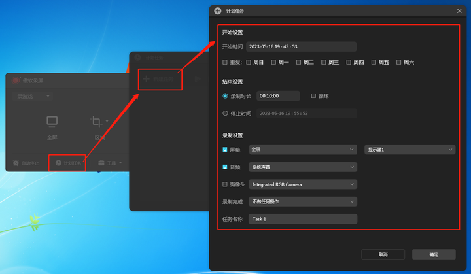This screenshot has height=274, width=471.
Task: Open the 不做任何操作 after-recording dropdown
Action: [x=303, y=201]
